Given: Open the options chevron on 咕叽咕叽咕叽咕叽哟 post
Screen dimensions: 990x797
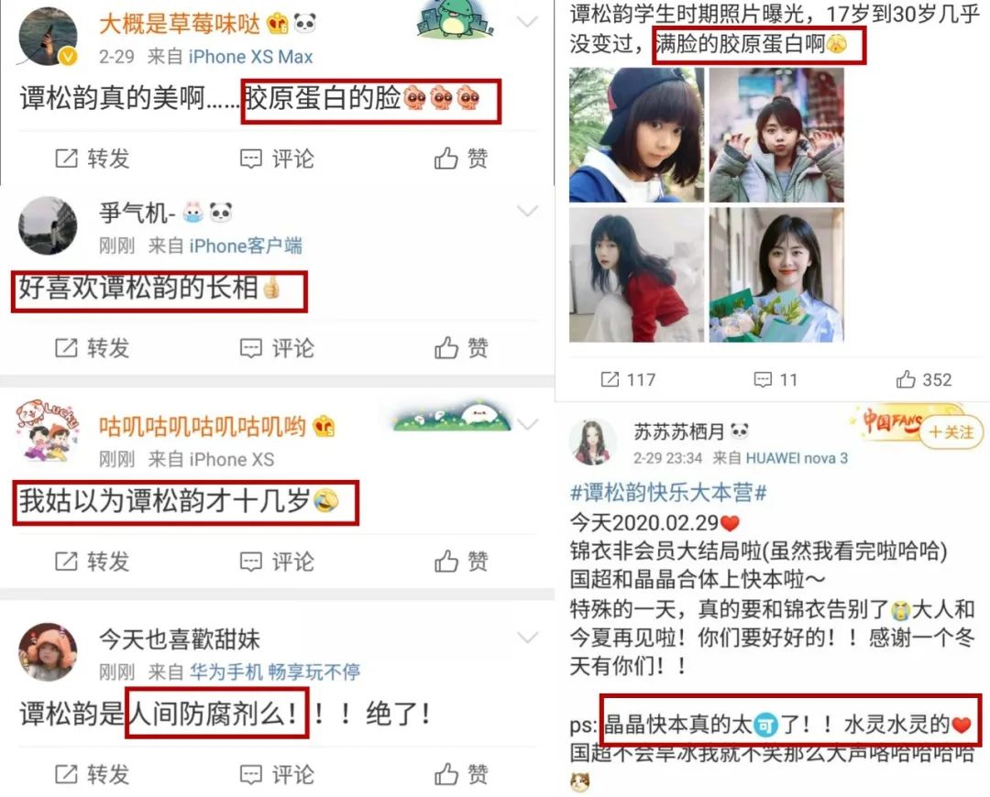Looking at the screenshot, I should (x=527, y=423).
